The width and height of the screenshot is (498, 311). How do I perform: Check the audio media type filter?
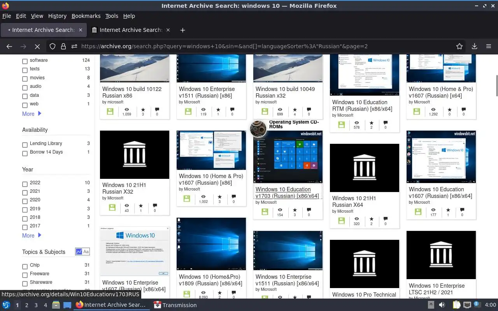(25, 87)
